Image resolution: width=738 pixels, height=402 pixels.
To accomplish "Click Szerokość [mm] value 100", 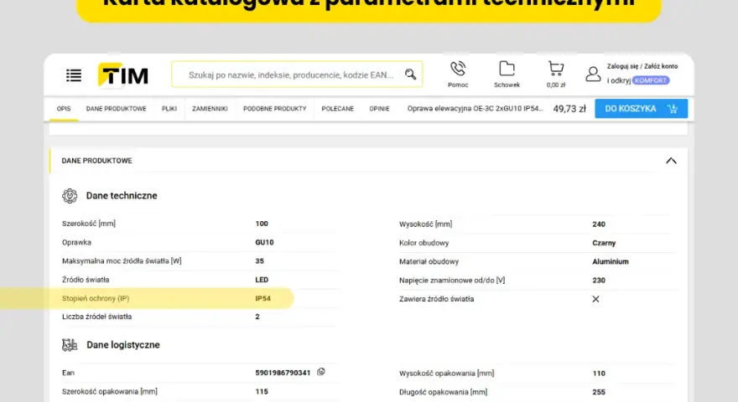I will [x=262, y=224].
